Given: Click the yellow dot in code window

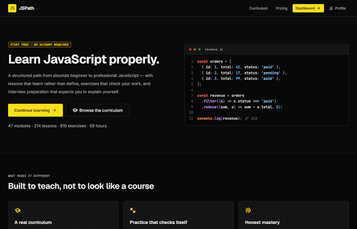Looking at the screenshot, I should point(195,50).
